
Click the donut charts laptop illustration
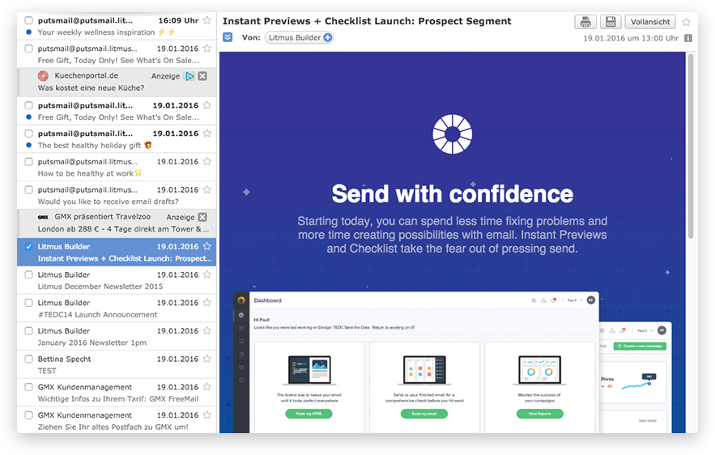[540, 370]
